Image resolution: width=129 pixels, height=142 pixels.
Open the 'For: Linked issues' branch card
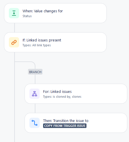coord(76,94)
